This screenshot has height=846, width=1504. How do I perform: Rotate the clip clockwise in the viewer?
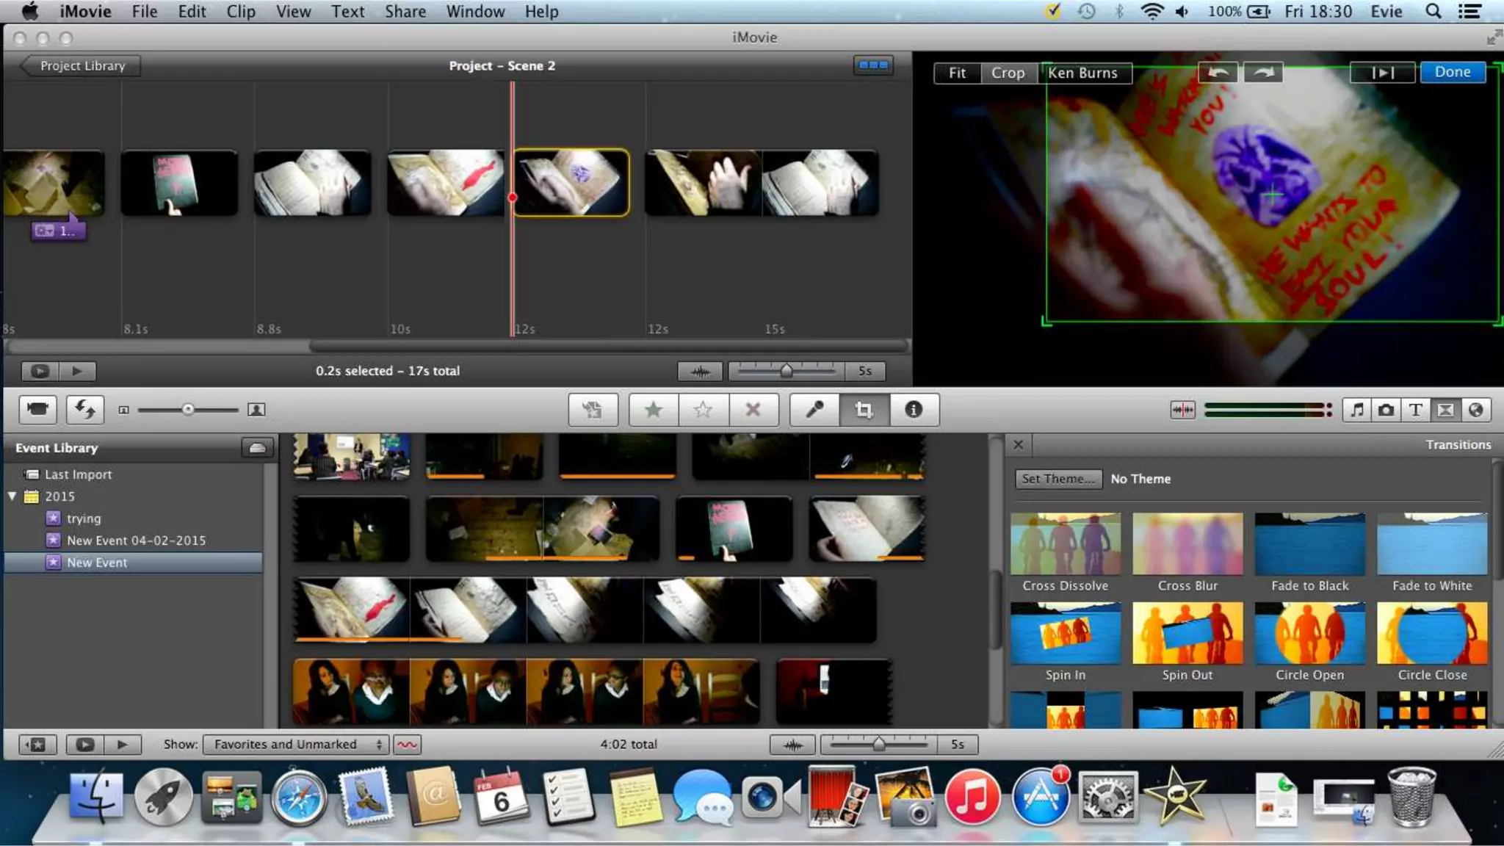click(x=1263, y=72)
